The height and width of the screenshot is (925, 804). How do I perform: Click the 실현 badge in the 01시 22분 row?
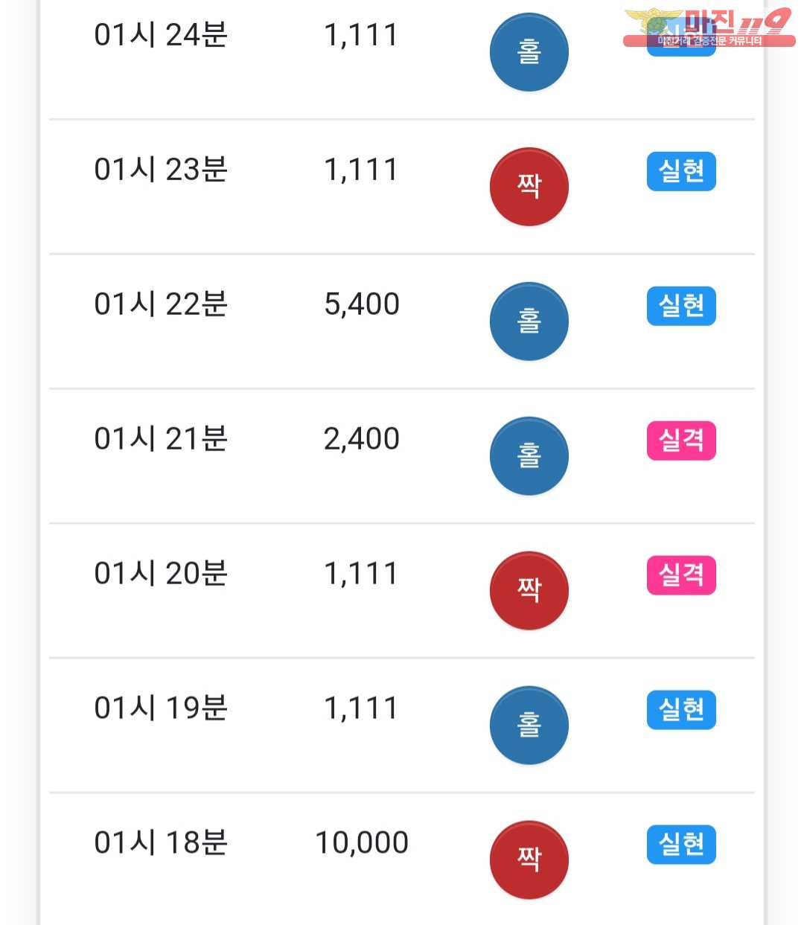(x=681, y=306)
